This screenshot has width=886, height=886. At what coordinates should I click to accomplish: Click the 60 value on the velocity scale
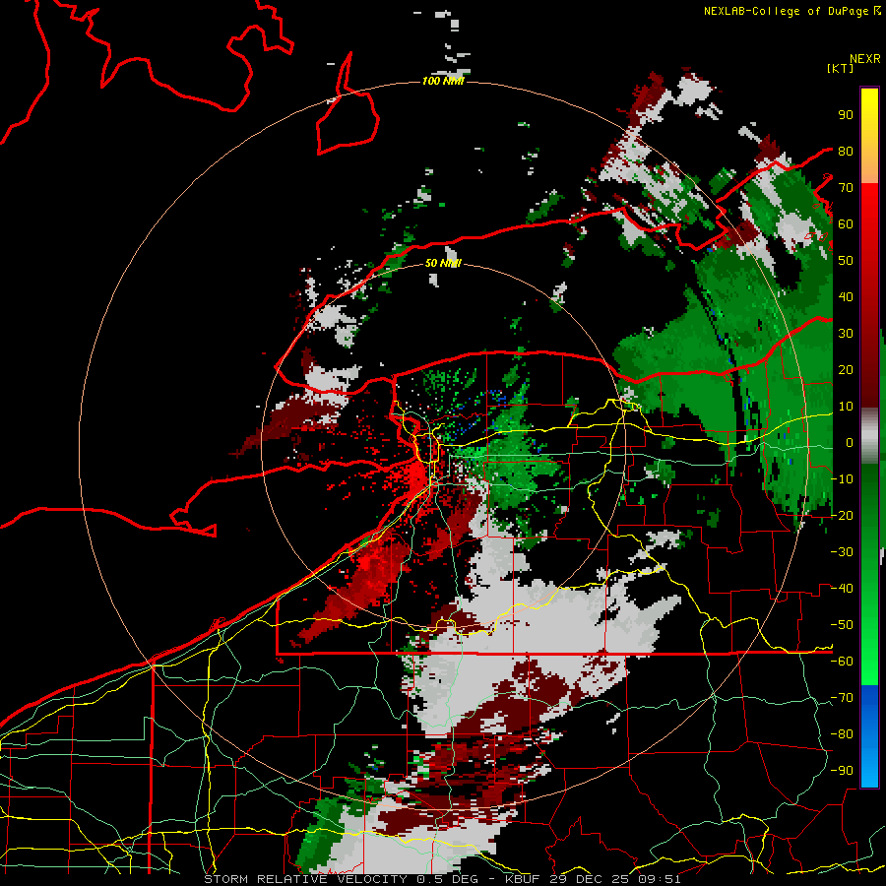tap(846, 223)
